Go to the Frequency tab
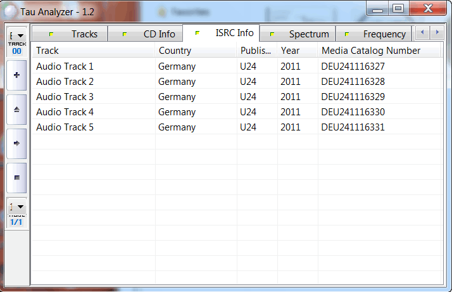Viewport: 452px width, 292px height. click(x=377, y=34)
